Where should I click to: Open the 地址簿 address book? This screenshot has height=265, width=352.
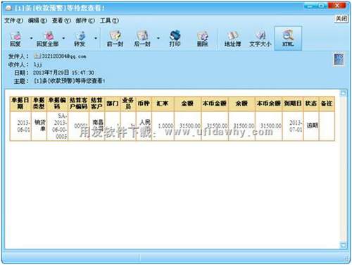(x=232, y=39)
